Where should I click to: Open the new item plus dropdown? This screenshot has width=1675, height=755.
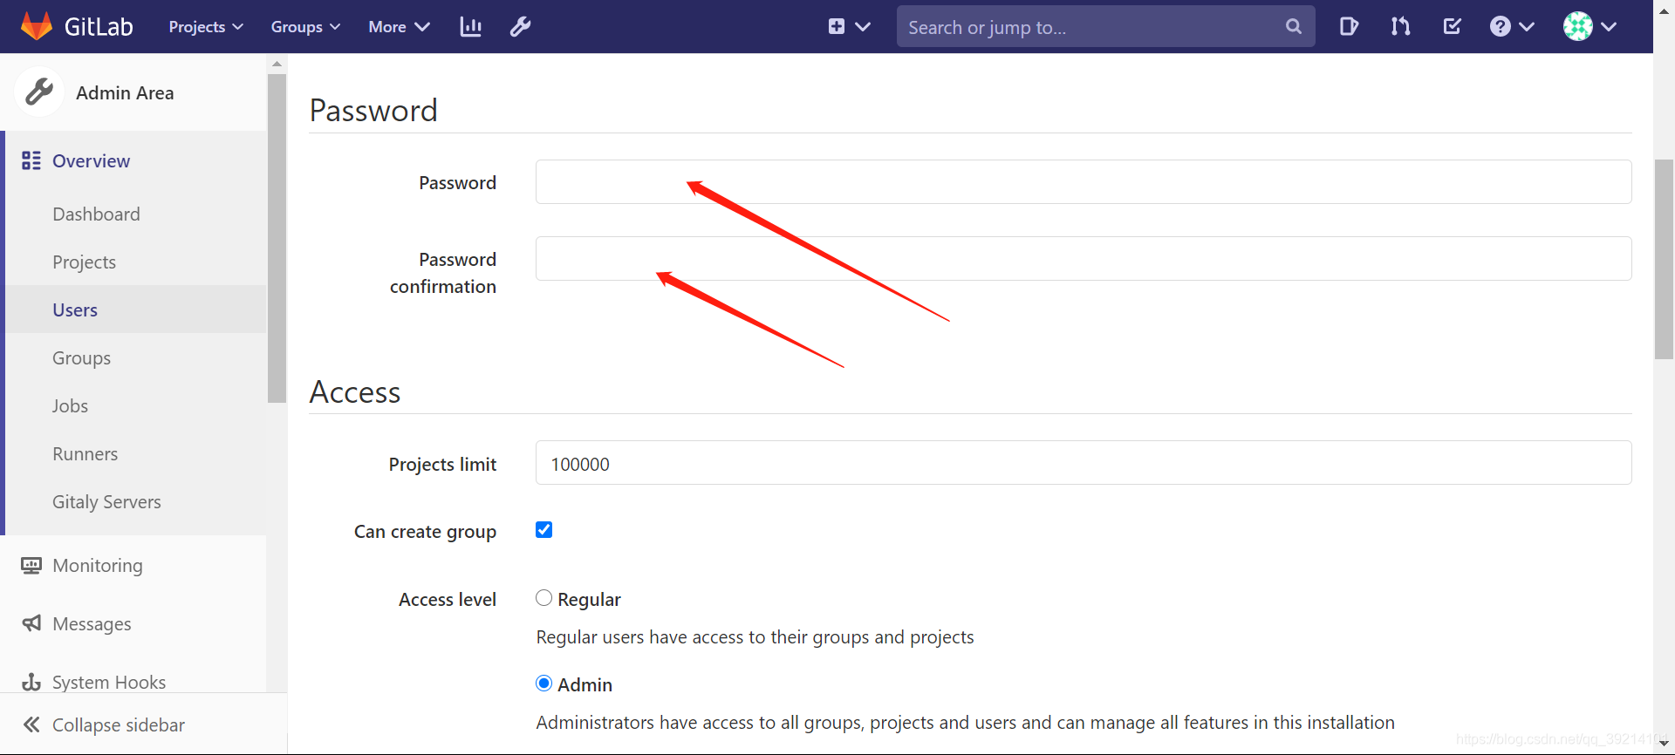point(849,27)
